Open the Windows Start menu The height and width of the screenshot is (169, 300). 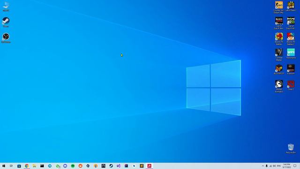point(4,166)
